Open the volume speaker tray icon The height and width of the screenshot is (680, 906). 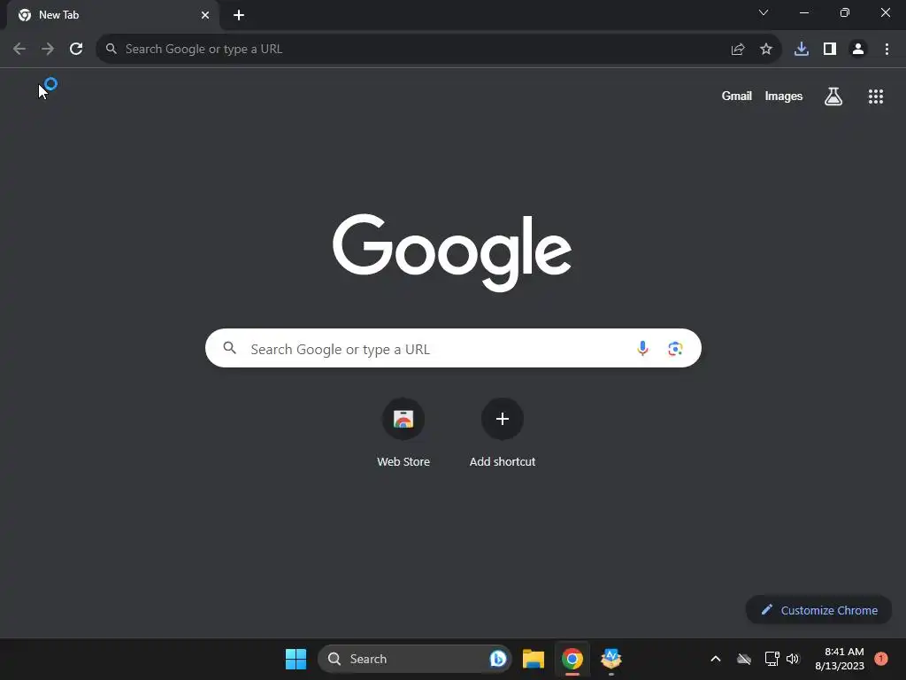[793, 659]
